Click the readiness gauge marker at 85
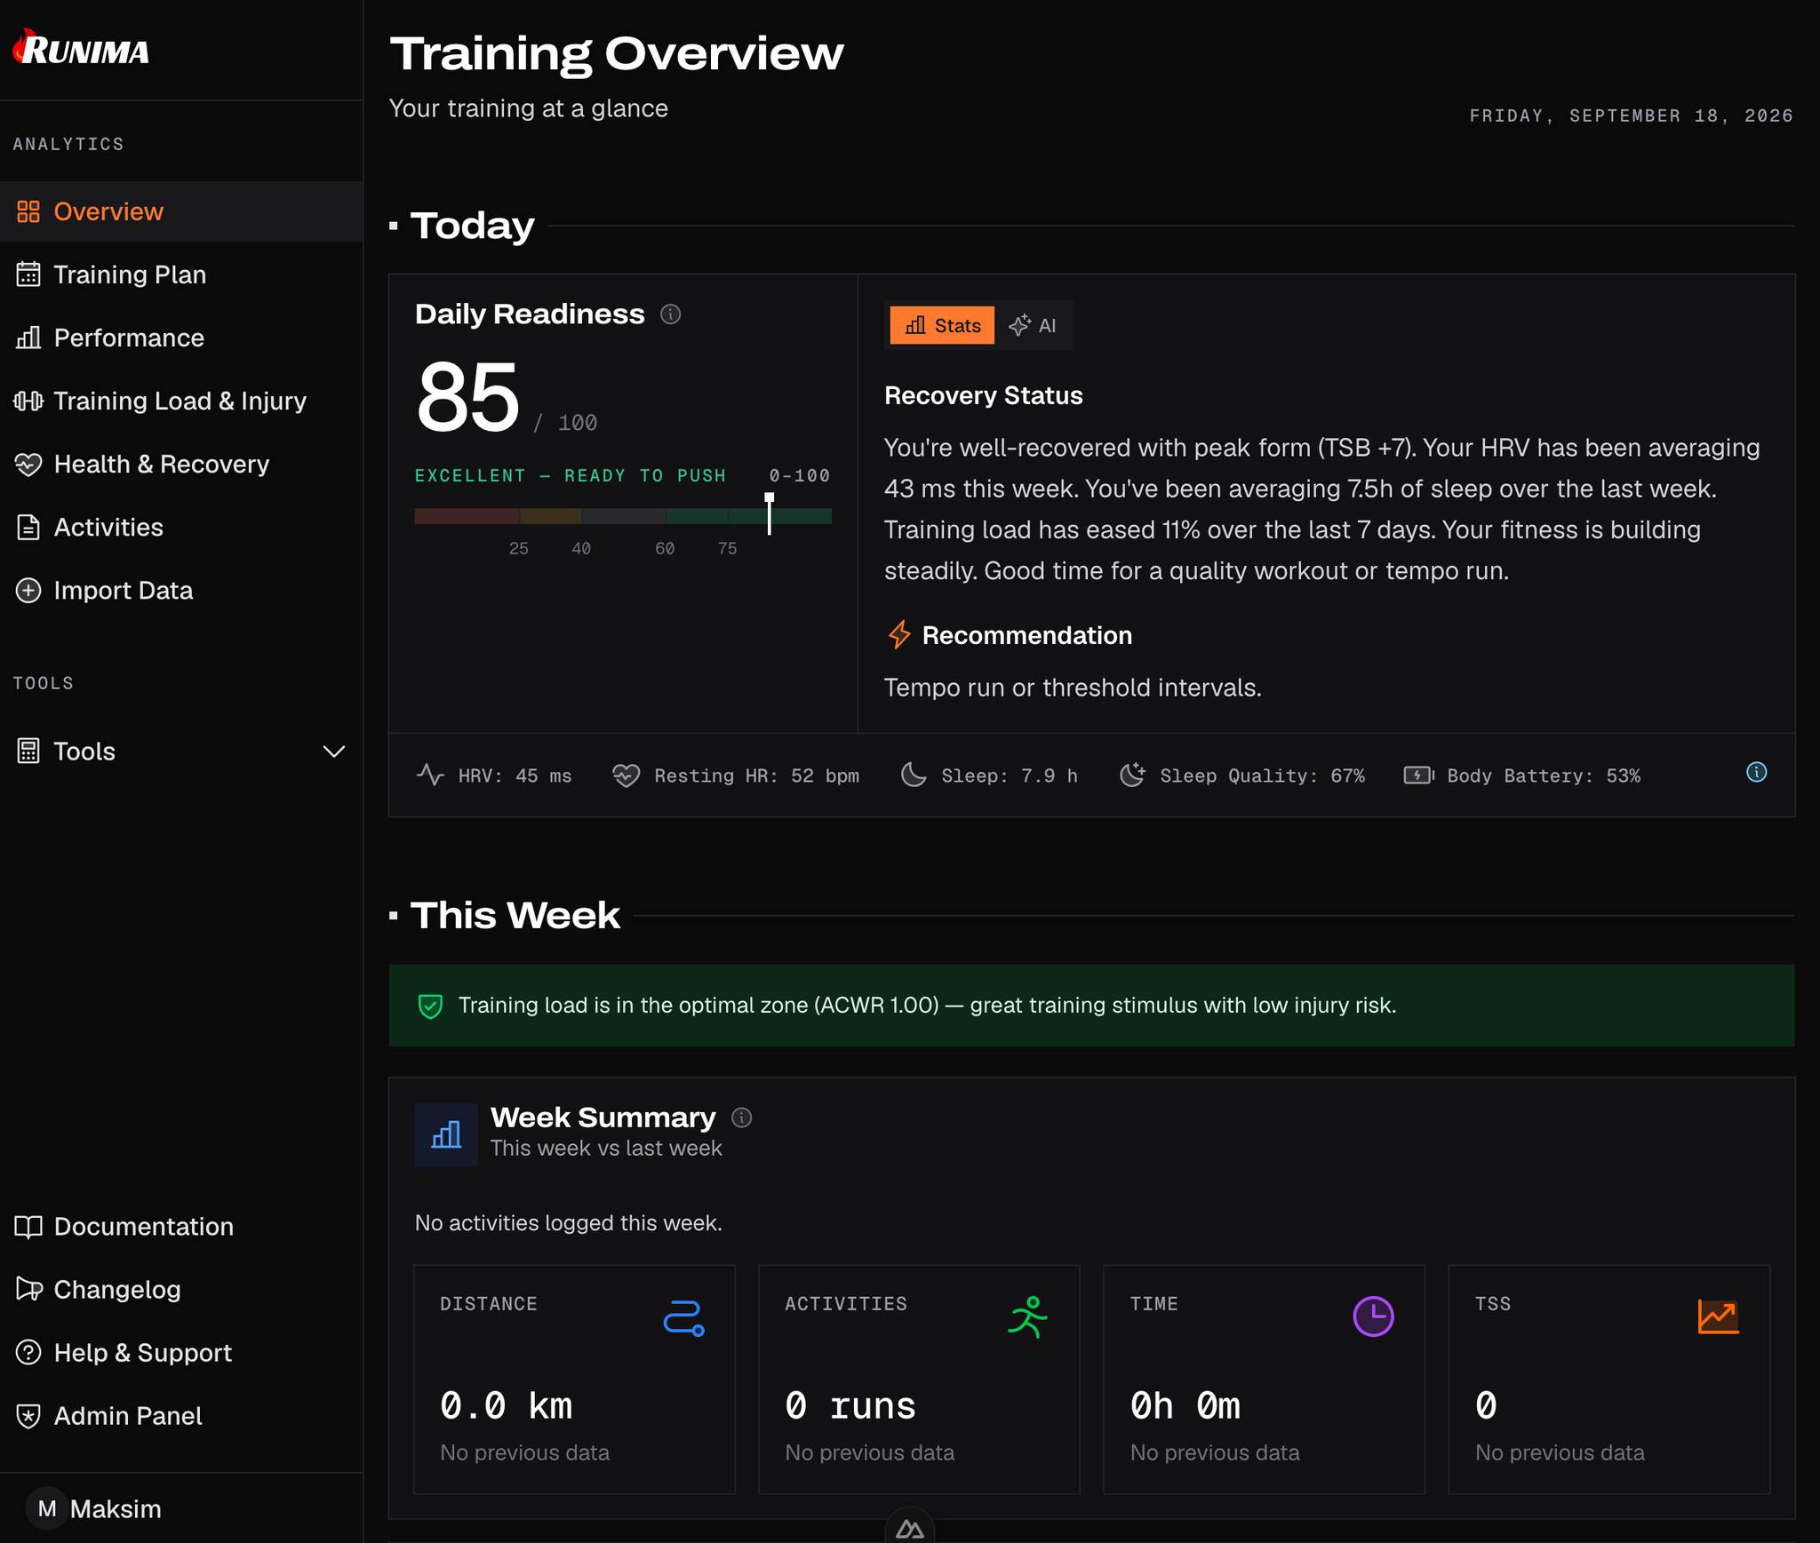Image resolution: width=1820 pixels, height=1543 pixels. click(x=769, y=513)
